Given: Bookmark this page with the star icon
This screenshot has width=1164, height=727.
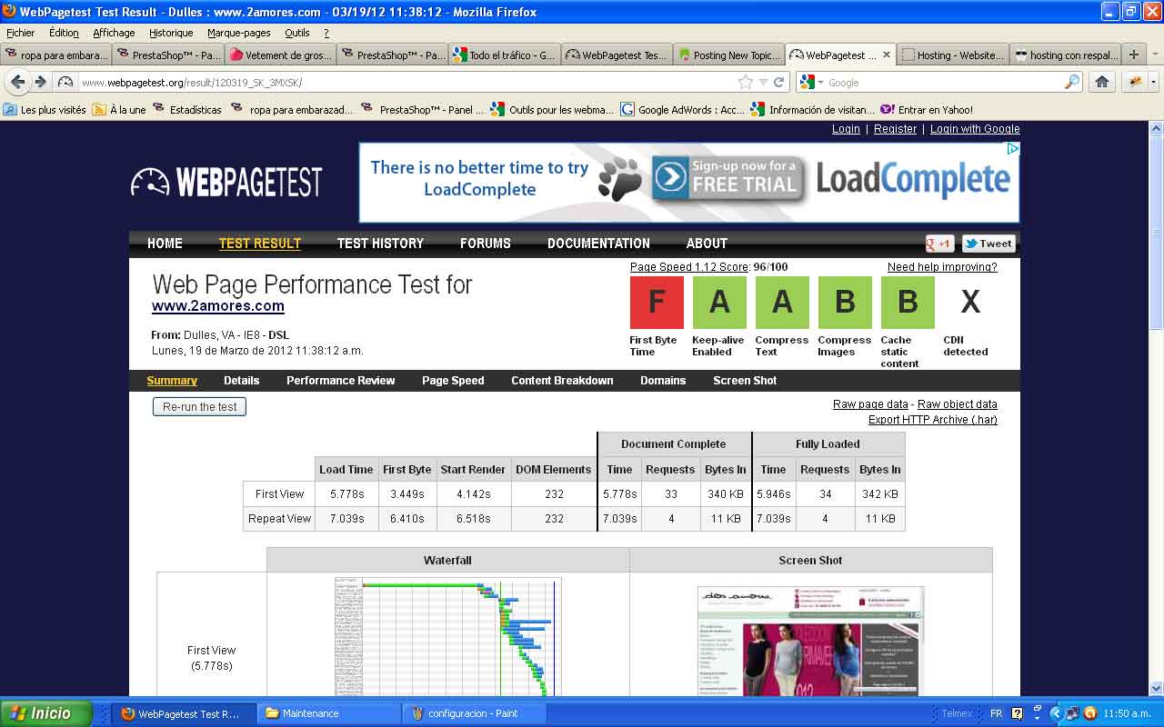Looking at the screenshot, I should (x=746, y=82).
